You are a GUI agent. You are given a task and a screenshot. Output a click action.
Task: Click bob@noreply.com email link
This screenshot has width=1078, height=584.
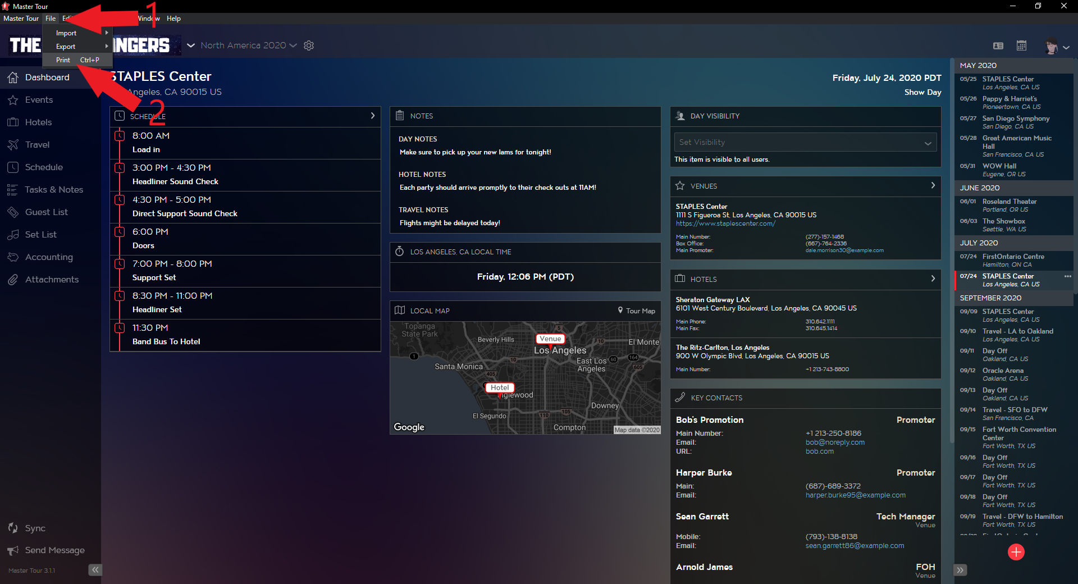point(835,442)
